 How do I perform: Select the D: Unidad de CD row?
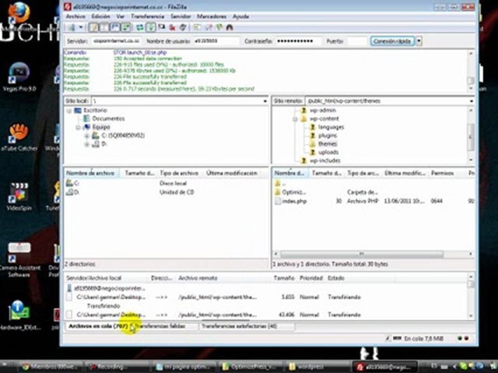167,192
